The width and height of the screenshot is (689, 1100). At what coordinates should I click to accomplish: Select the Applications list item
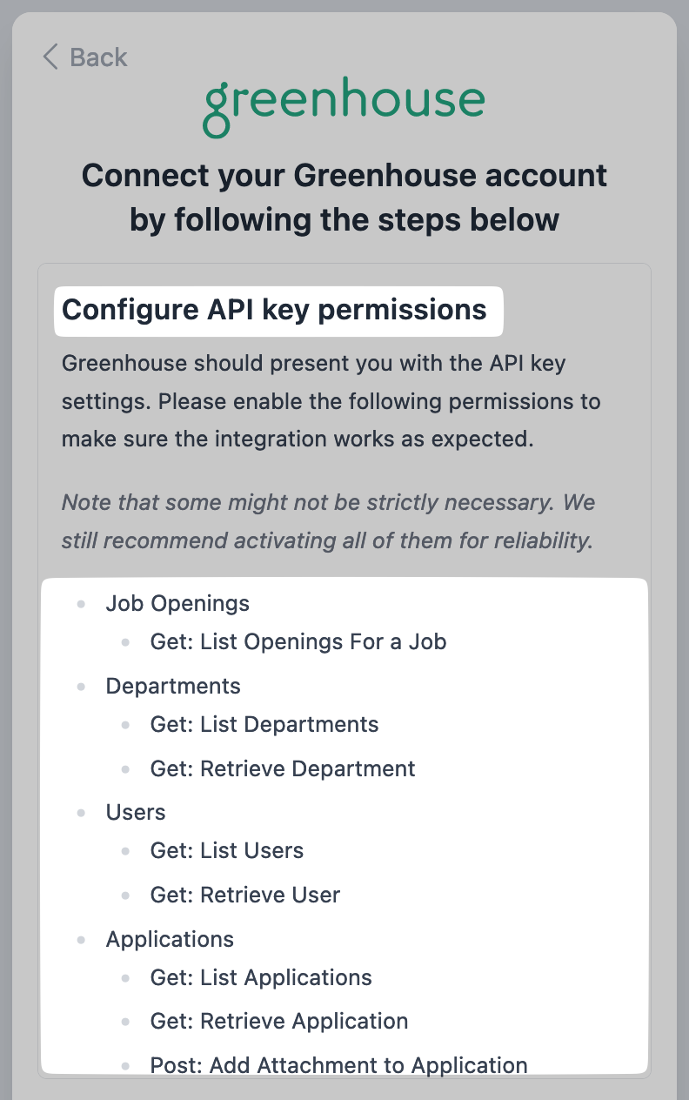point(170,939)
